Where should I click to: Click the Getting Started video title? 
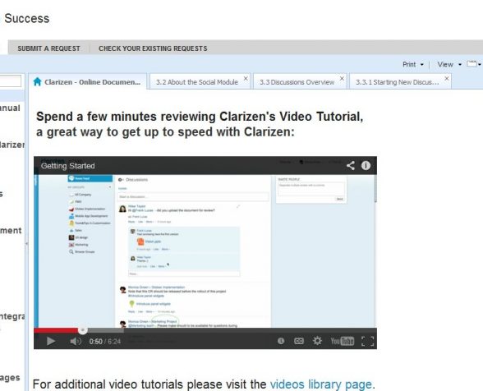[x=67, y=166]
